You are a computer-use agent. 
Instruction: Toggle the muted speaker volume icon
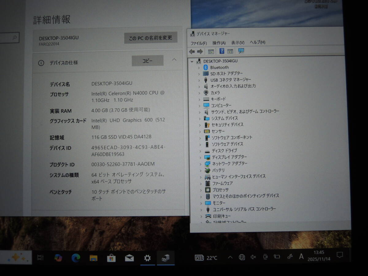[x=253, y=257]
